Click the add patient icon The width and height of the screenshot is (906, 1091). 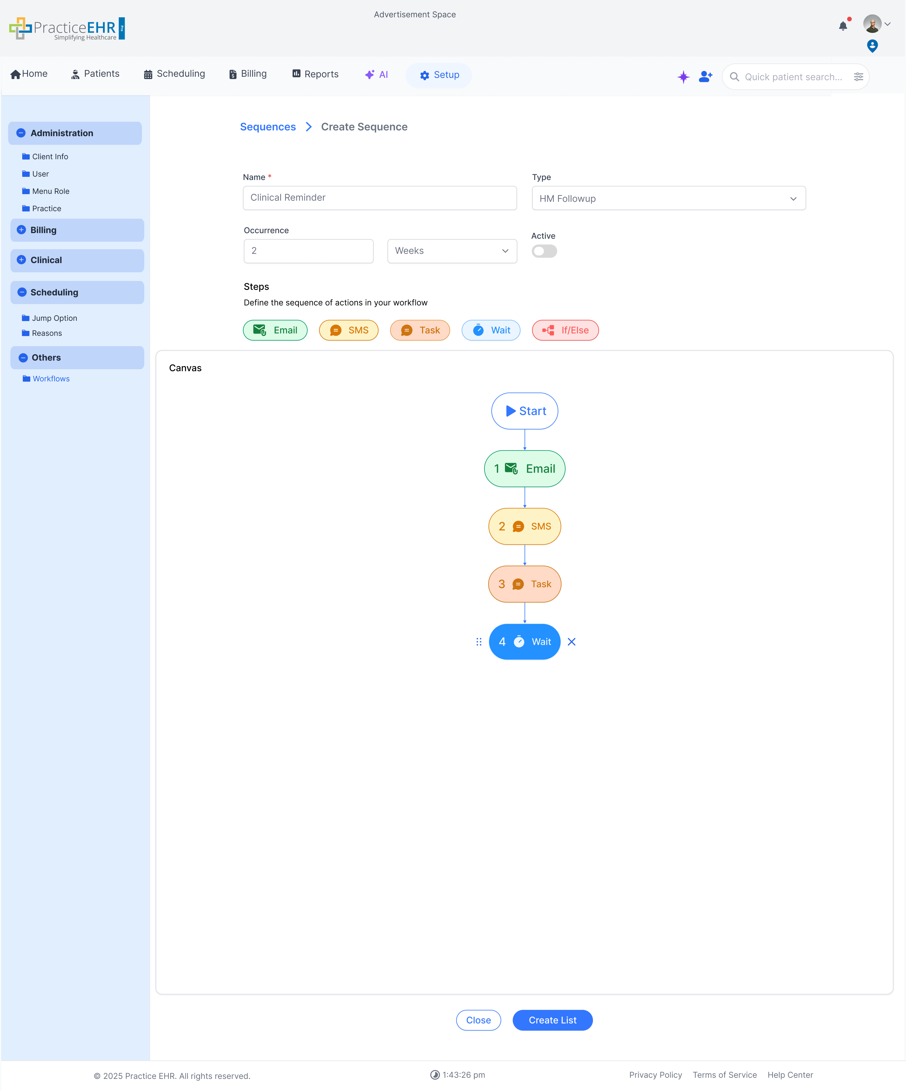[x=705, y=77]
